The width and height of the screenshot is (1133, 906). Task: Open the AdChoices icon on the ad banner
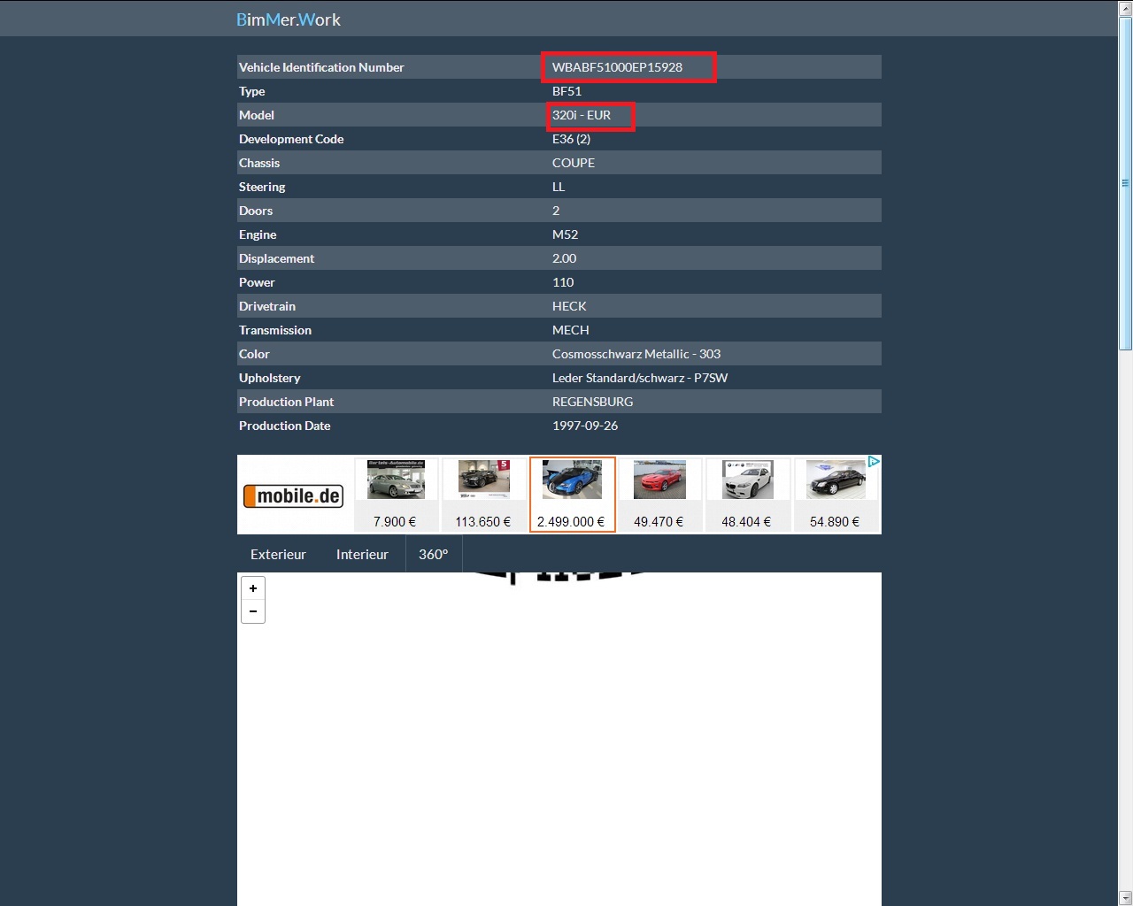click(874, 462)
